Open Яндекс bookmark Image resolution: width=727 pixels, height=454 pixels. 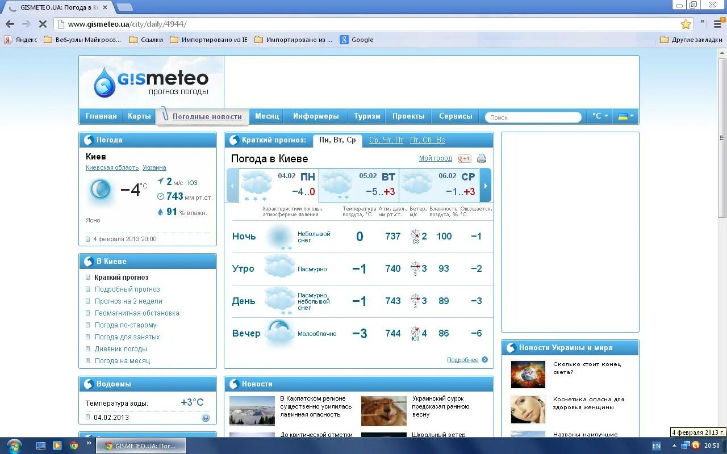point(21,40)
